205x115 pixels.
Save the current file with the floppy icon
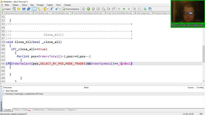[x=24, y=9]
